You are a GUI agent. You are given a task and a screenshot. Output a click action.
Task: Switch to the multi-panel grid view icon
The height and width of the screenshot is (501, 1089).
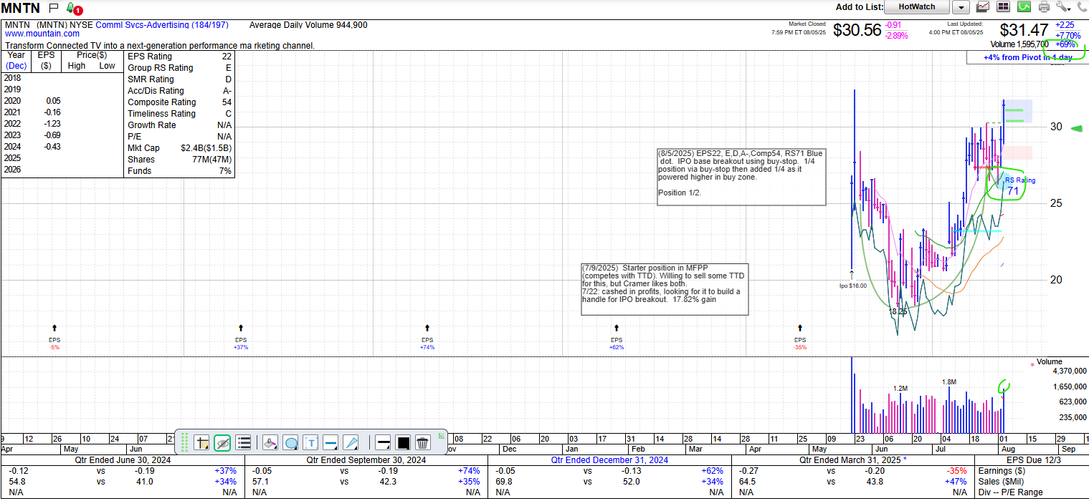pos(1004,7)
